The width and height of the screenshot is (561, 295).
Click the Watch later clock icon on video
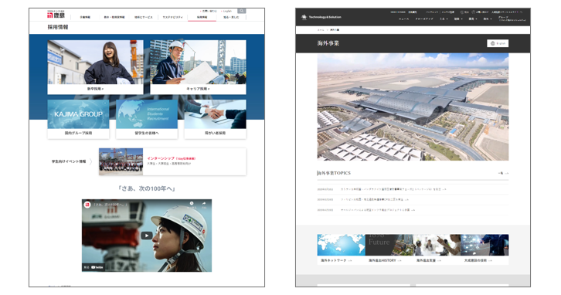click(x=192, y=203)
